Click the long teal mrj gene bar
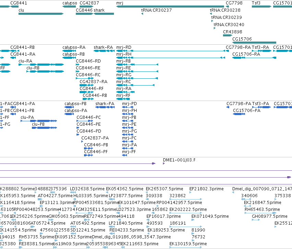 pos(170,7)
